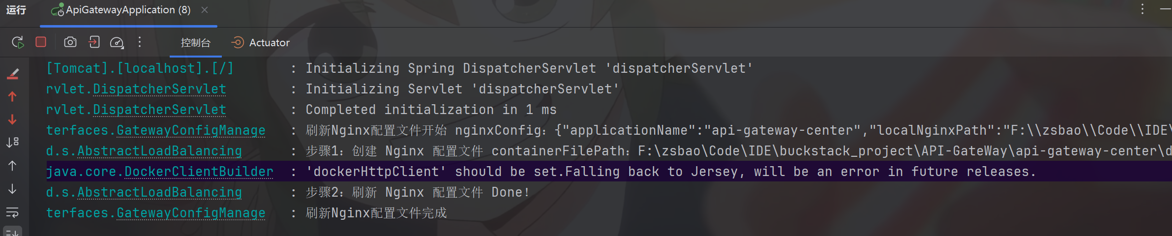Toggle scroll to end of console
The height and width of the screenshot is (236, 1172).
(12, 232)
